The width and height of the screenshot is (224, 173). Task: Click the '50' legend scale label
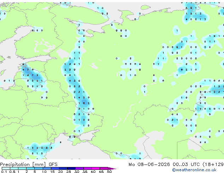(x=109, y=172)
